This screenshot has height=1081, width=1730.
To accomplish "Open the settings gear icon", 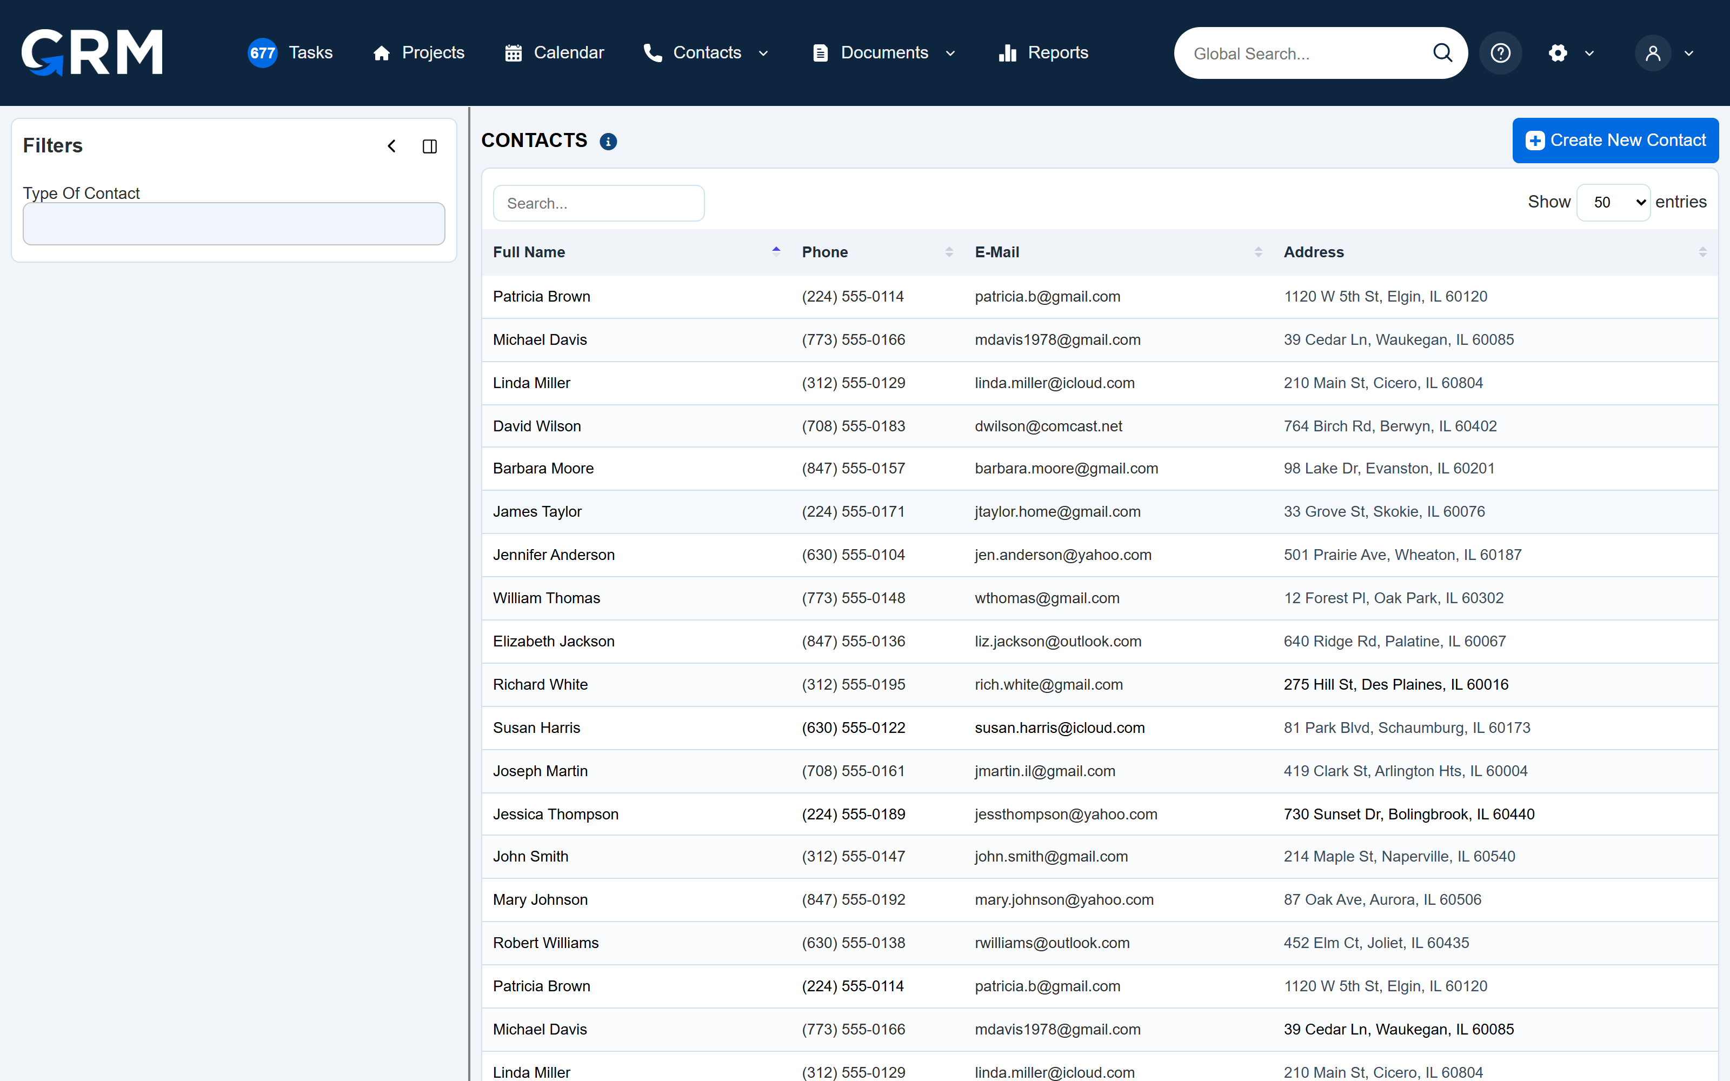I will 1558,53.
